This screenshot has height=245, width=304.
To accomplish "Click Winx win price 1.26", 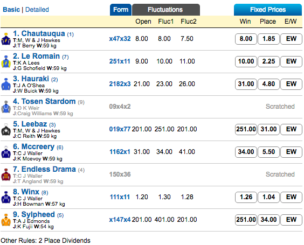I will coord(246,197).
